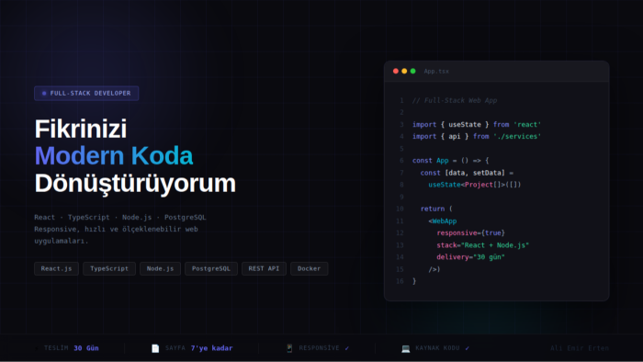Click the './services' import string
Viewport: 643px width, 362px height.
(517, 137)
